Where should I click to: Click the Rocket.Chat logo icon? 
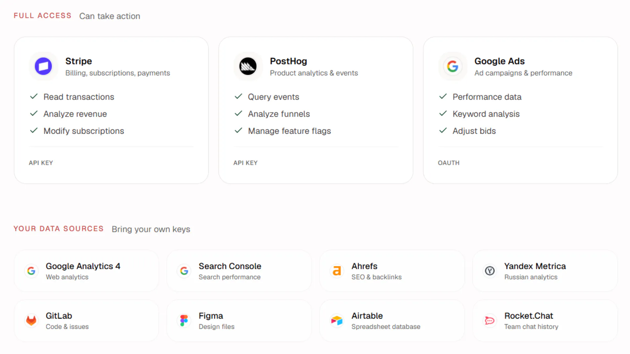[x=490, y=320]
